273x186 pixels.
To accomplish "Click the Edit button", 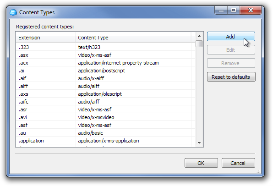I will tap(231, 50).
